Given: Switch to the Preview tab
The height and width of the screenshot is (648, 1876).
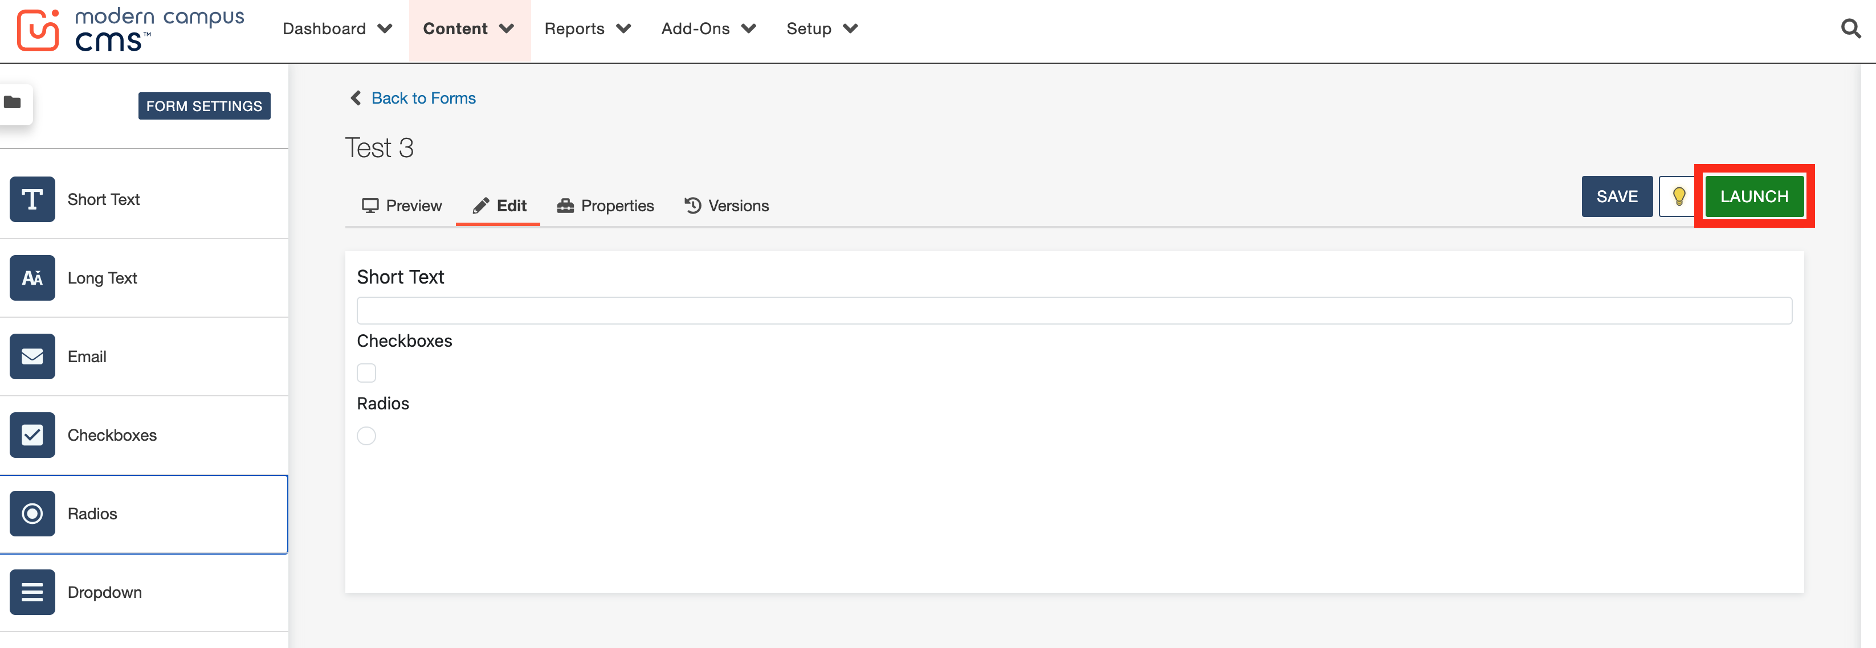Looking at the screenshot, I should [x=402, y=206].
